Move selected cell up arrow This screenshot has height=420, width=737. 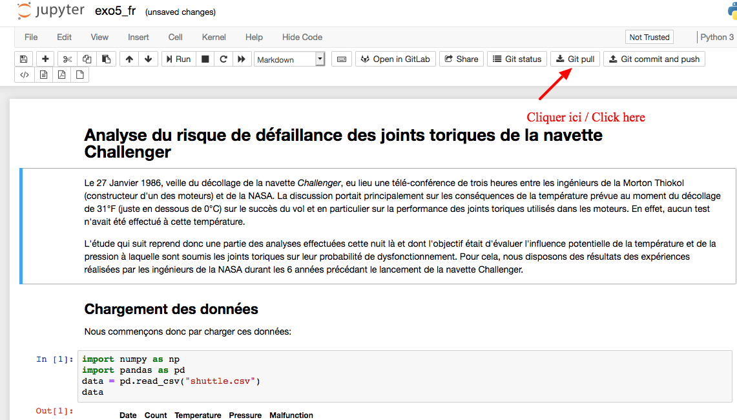coord(129,59)
